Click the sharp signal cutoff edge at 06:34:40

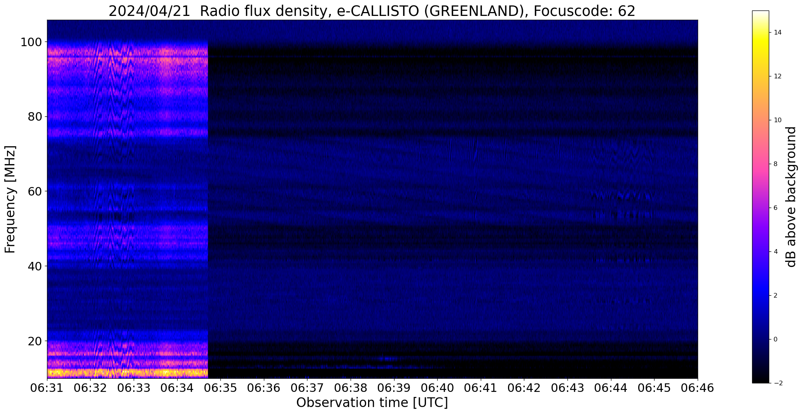click(x=208, y=199)
